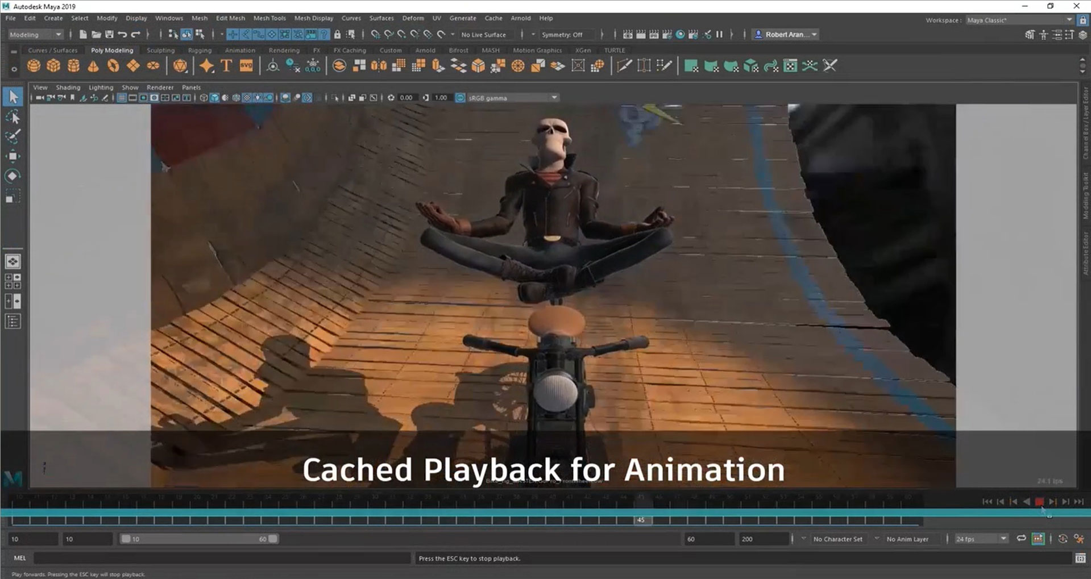Toggle the workspace lock icon
This screenshot has width=1091, height=579.
click(1082, 20)
